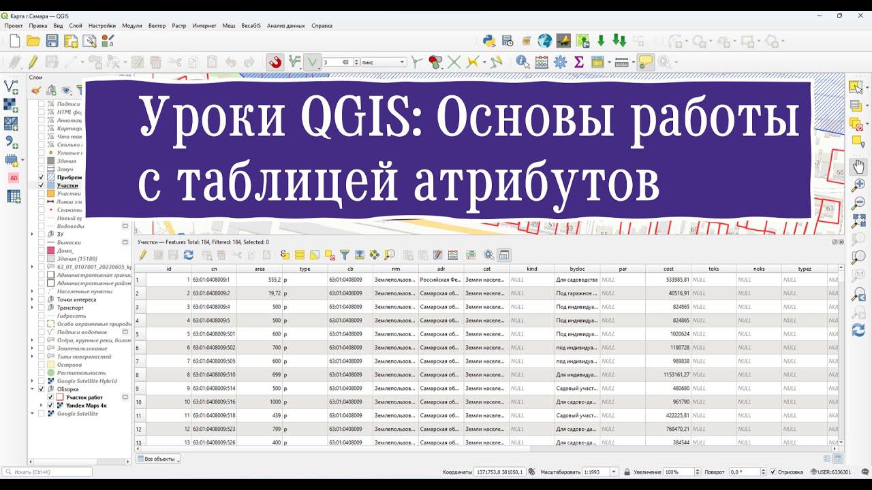Viewport: 872px width, 490px height.
Task: Expand the Точки интереса group
Action: [x=32, y=299]
